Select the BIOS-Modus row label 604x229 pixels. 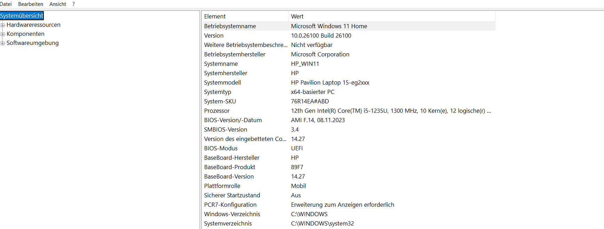221,148
